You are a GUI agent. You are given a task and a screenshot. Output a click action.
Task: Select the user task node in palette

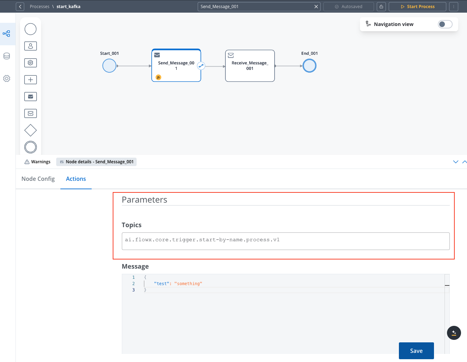click(x=31, y=46)
